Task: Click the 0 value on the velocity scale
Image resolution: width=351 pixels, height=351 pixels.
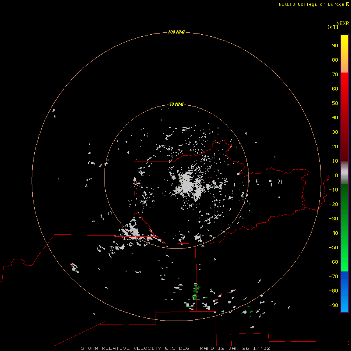Action: click(337, 175)
